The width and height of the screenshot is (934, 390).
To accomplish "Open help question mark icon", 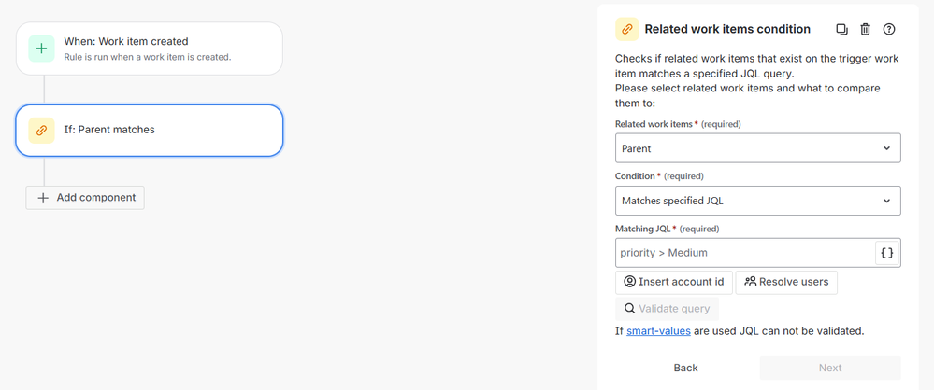I will coord(889,29).
